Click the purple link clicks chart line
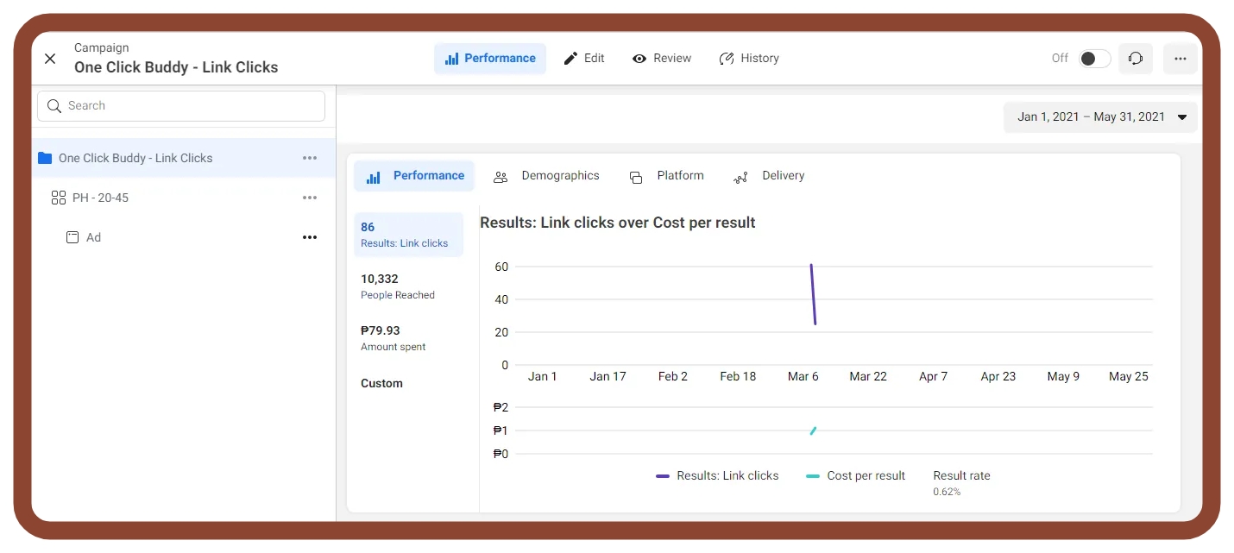The height and width of the screenshot is (553, 1234). 813,294
